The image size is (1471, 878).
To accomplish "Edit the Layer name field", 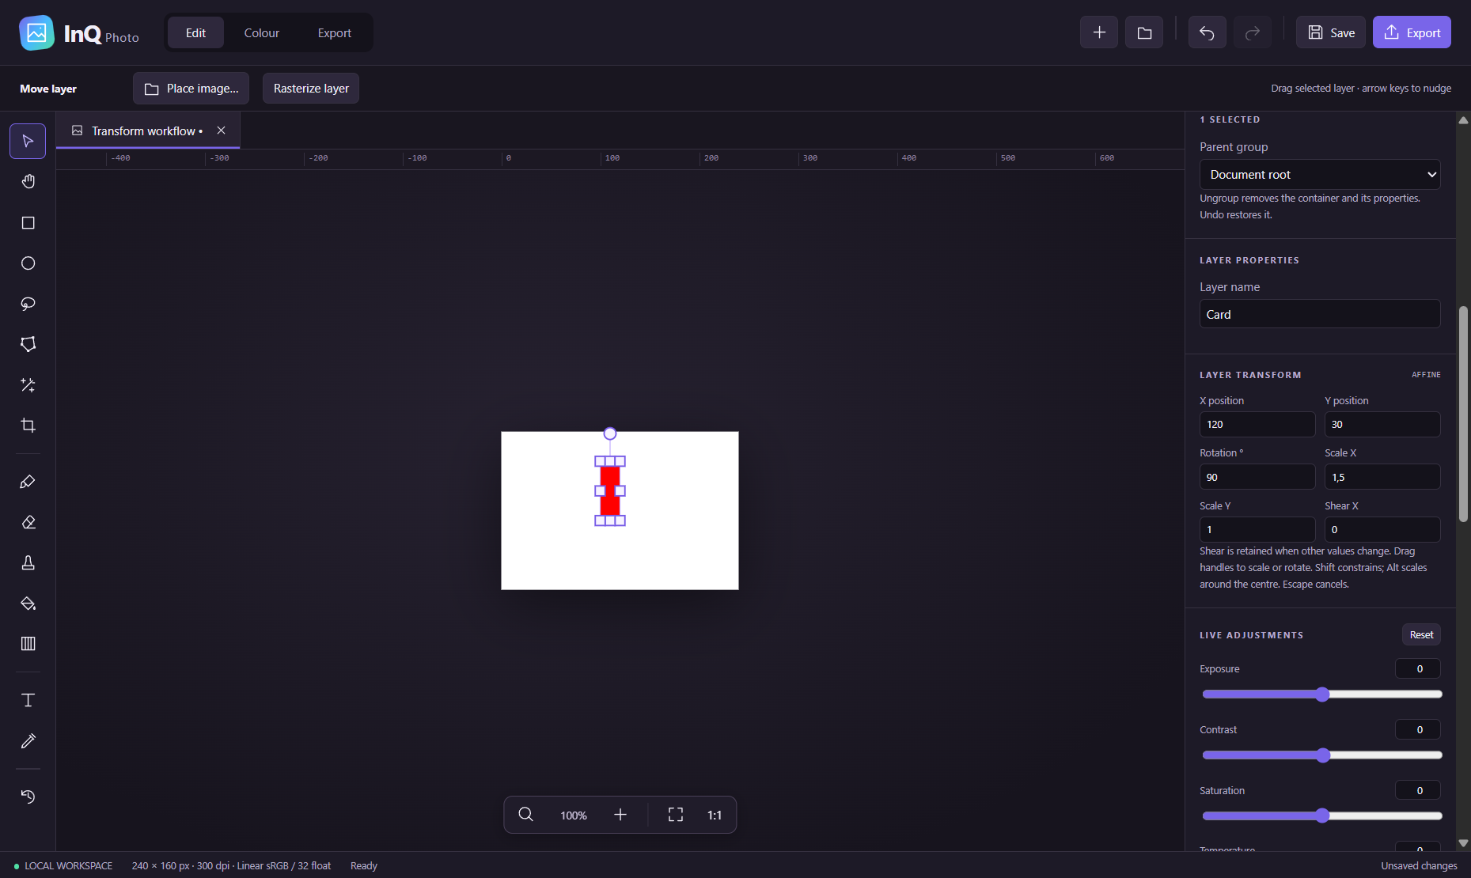I will [1320, 314].
